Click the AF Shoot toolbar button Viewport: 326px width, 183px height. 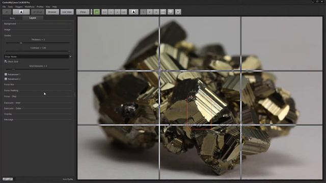coord(38,12)
